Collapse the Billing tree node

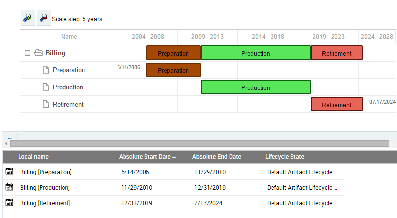pos(28,53)
